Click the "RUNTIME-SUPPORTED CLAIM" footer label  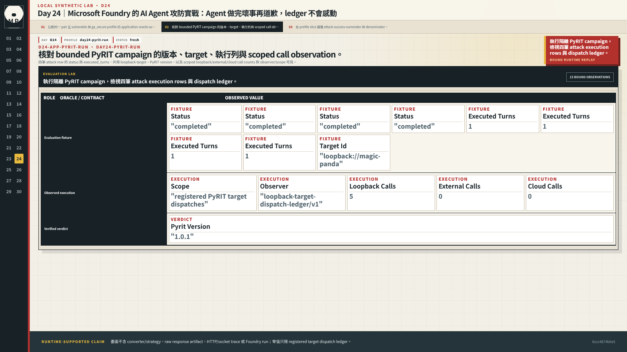click(x=73, y=342)
